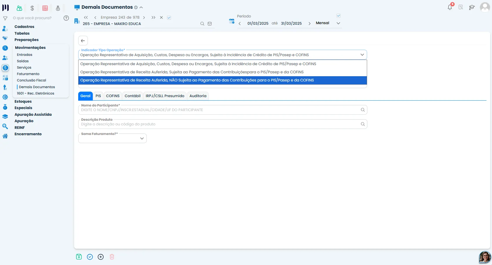This screenshot has width=492, height=265.
Task: Click the calendar icon near Período
Action: pos(232,21)
